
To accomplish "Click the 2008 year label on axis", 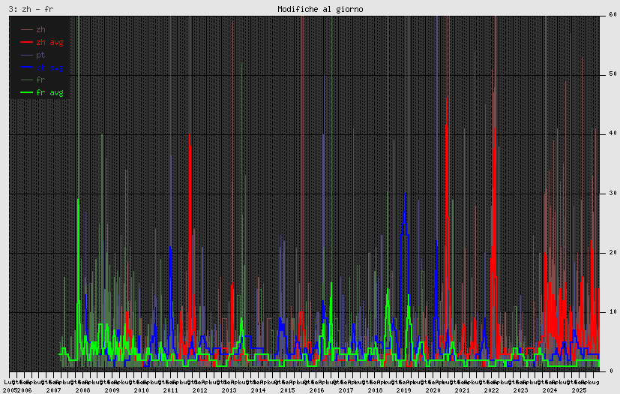I will point(82,390).
